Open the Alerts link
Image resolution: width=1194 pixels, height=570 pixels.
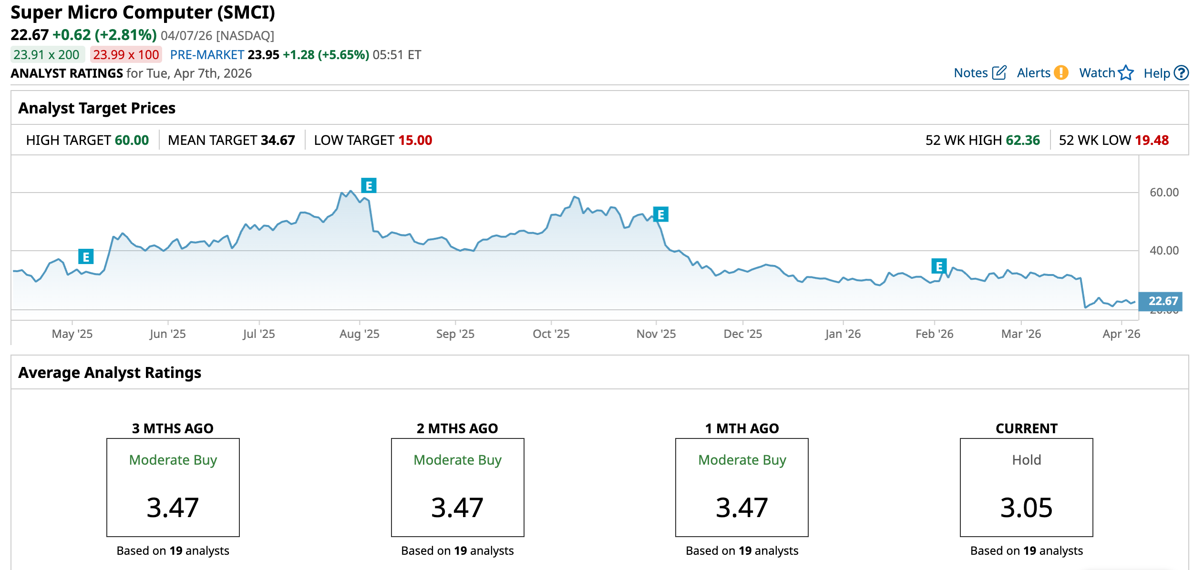[1033, 73]
